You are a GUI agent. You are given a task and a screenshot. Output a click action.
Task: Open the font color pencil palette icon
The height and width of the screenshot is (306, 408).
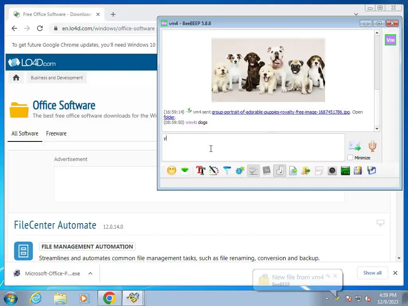tap(214, 171)
